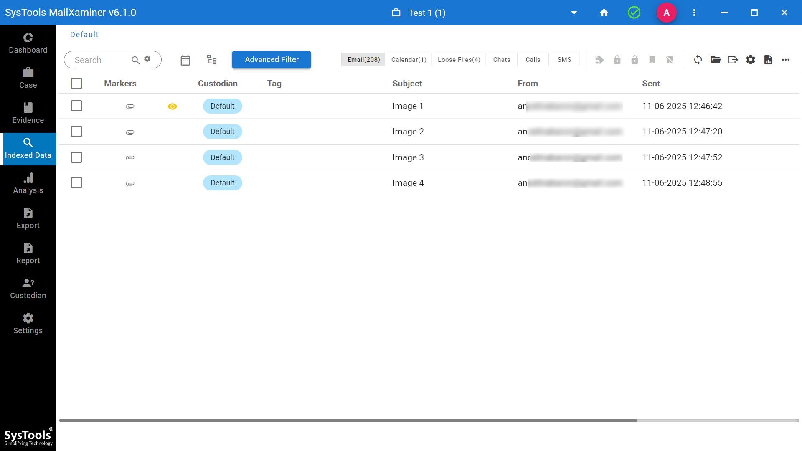Screen dimensions: 802x451
Task: Check the Image 1 row checkbox
Action: 76,106
